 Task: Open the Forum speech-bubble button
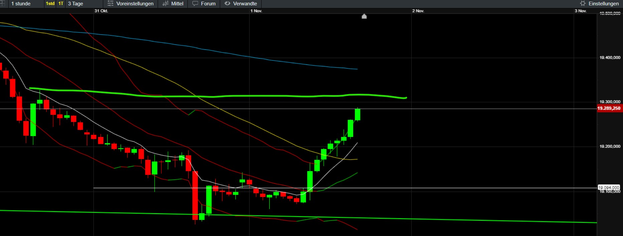click(x=204, y=4)
